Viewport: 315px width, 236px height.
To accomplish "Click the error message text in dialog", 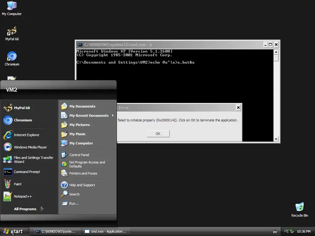I will 177,120.
